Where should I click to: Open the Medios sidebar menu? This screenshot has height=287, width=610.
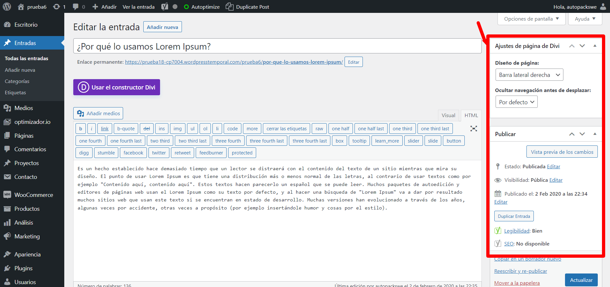click(32, 108)
